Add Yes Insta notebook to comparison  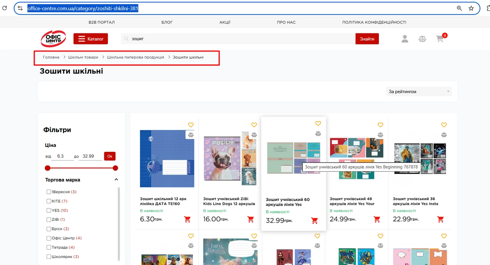(444, 135)
